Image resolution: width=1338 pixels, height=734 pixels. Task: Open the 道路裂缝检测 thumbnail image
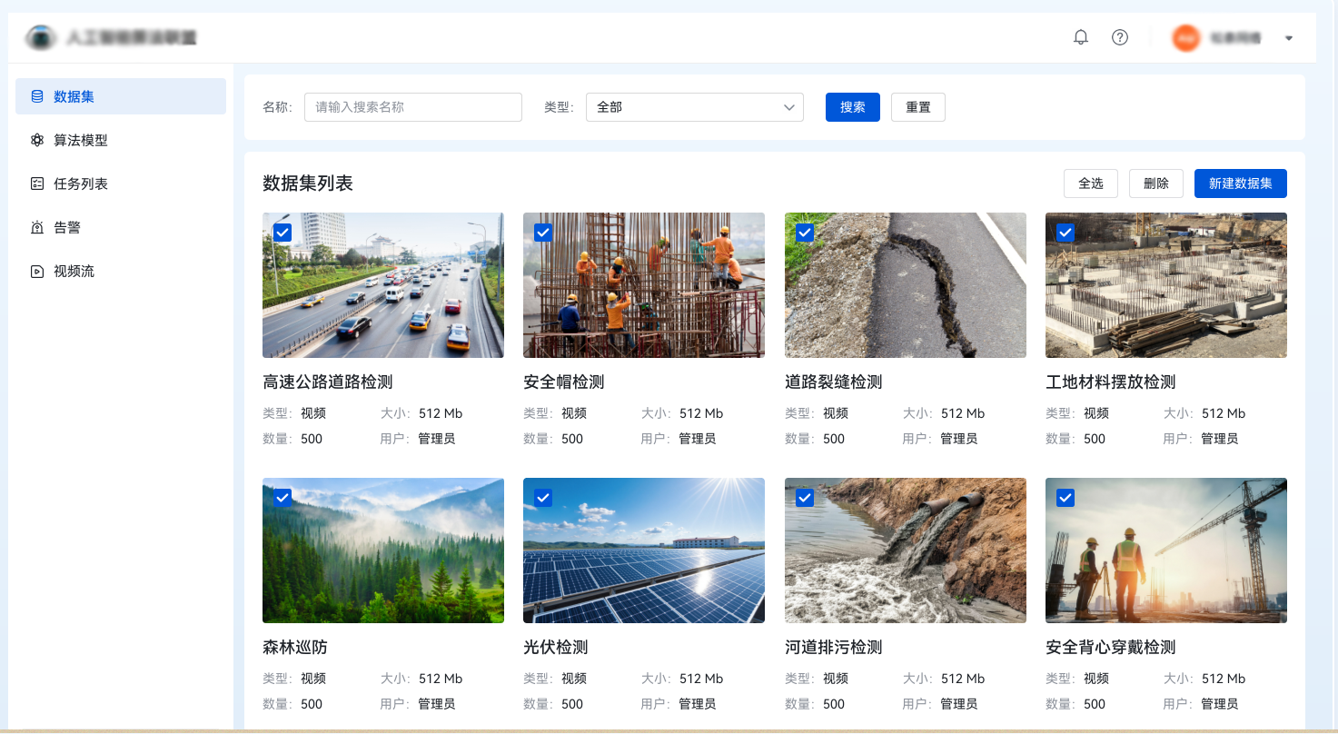coord(905,285)
